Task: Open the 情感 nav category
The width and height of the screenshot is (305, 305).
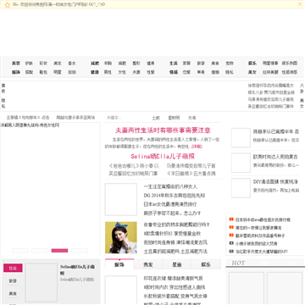Action: [x=174, y=72]
